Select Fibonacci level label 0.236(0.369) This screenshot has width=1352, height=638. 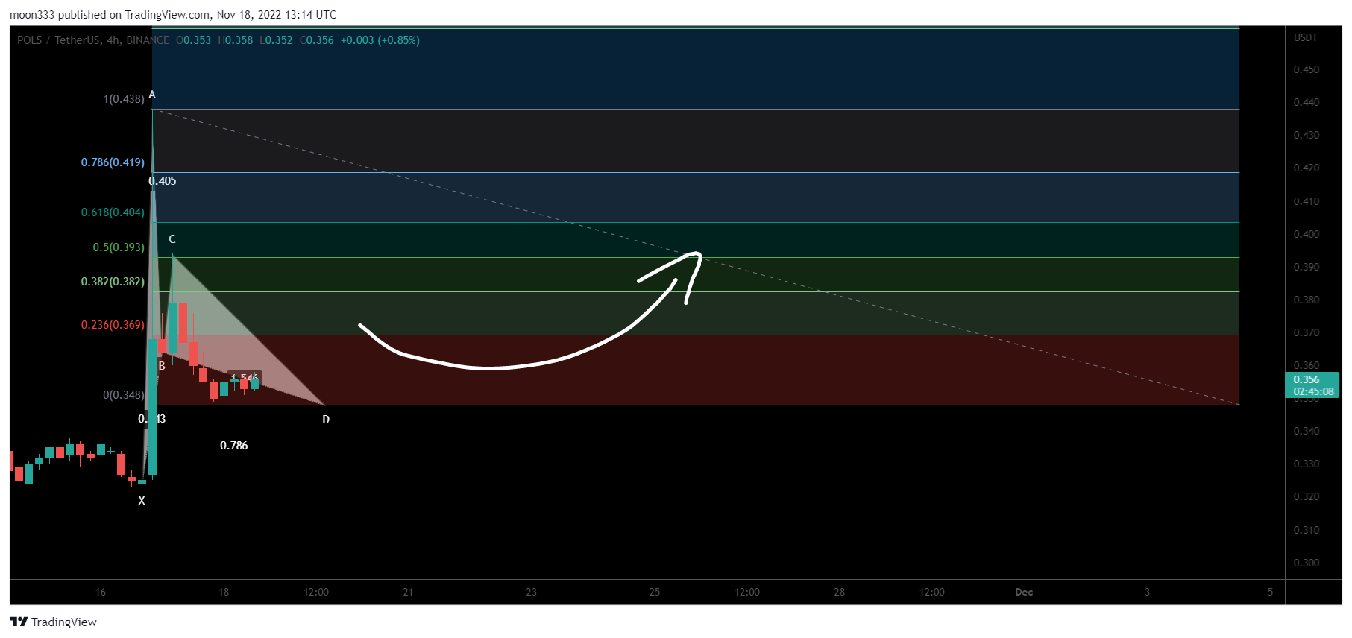[x=113, y=325]
